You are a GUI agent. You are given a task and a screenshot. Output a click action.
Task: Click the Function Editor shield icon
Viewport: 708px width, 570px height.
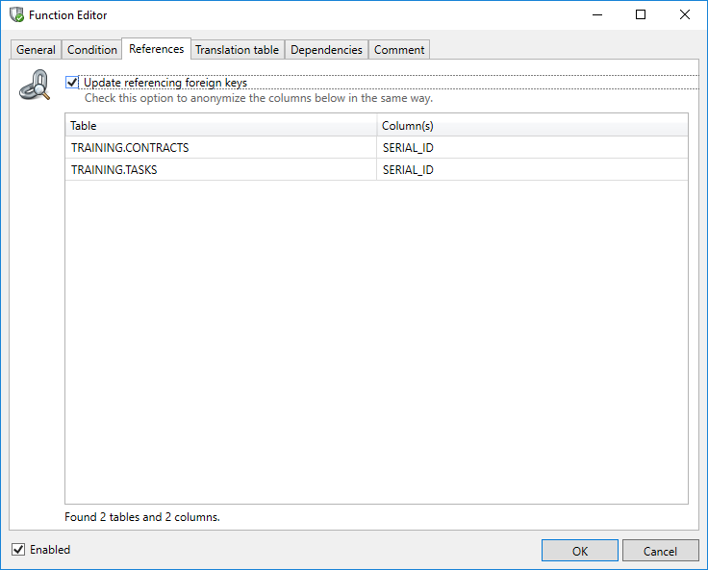(x=16, y=15)
